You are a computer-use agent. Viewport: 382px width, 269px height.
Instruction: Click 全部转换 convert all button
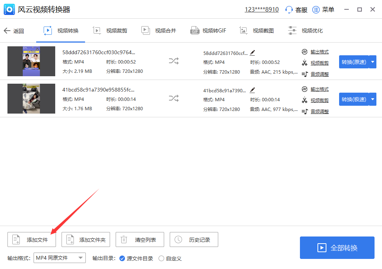(x=337, y=248)
